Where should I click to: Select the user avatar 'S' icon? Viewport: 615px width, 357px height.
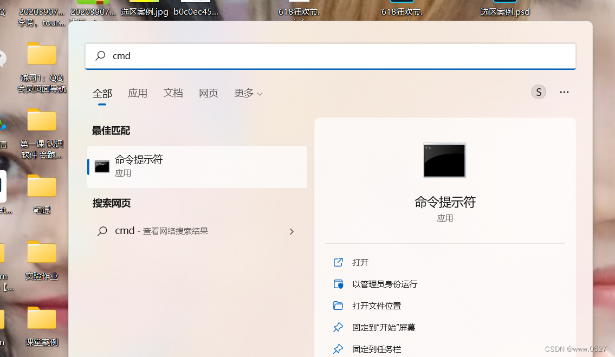[x=538, y=92]
